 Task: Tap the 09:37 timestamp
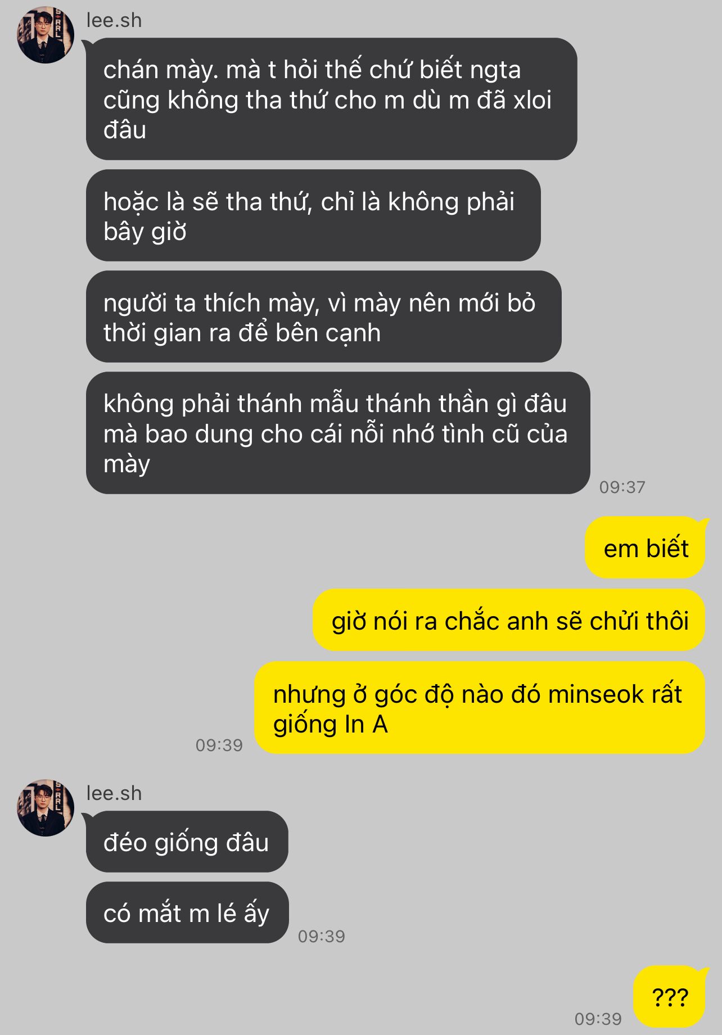pos(622,487)
